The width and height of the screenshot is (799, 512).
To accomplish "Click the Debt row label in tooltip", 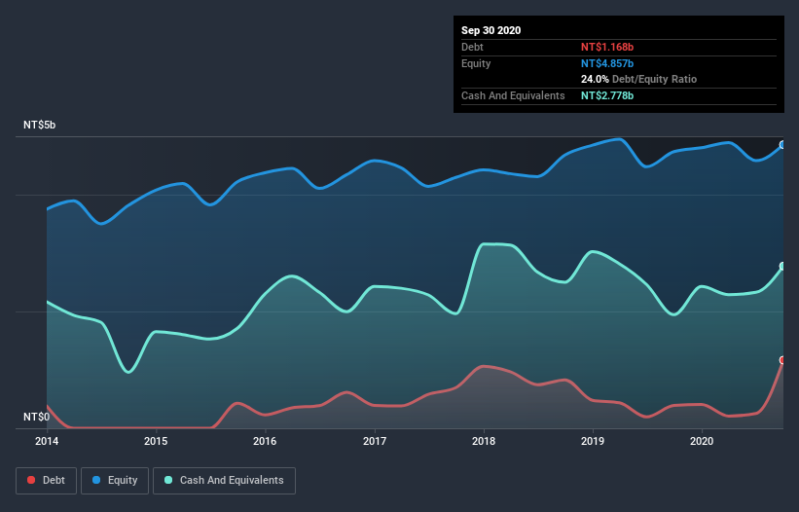I will [x=472, y=47].
